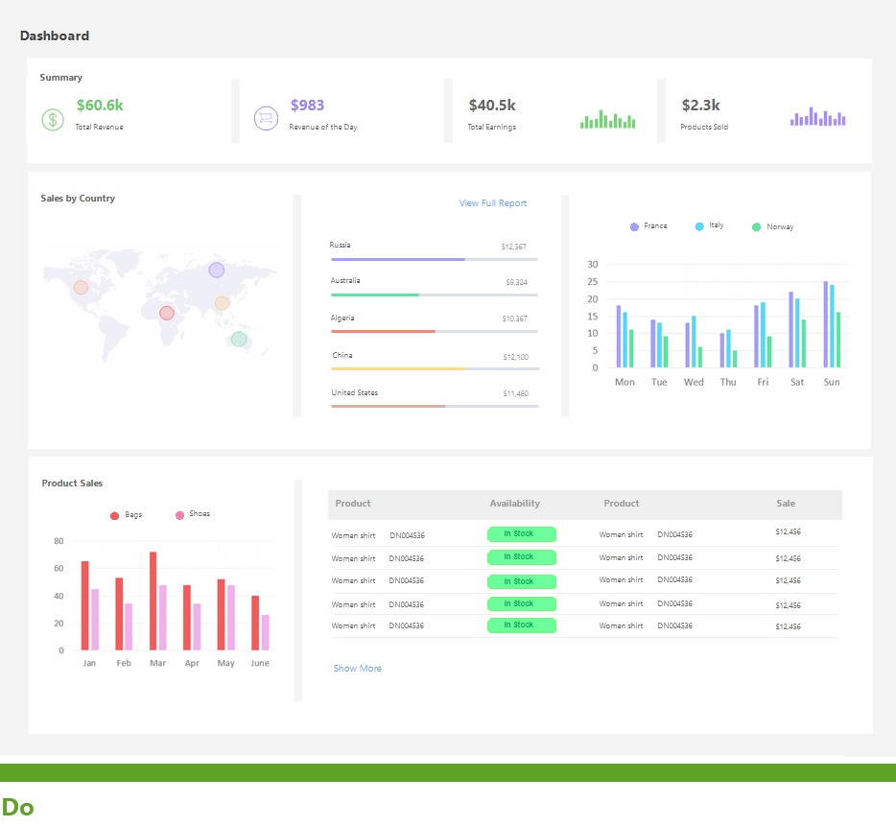Click the red map marker over Africa
This screenshot has height=826, width=896.
(167, 313)
